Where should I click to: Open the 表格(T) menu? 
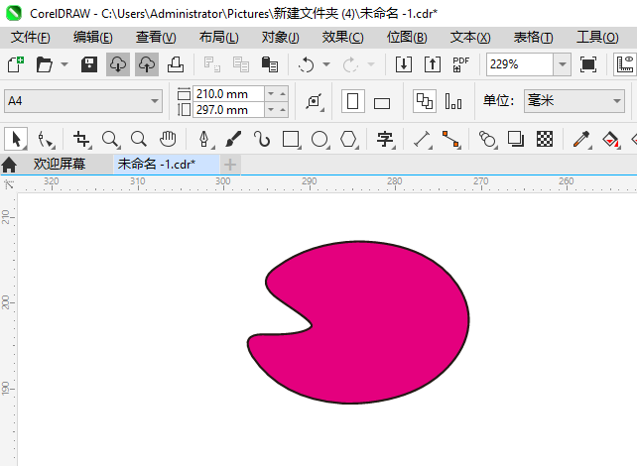(x=533, y=38)
